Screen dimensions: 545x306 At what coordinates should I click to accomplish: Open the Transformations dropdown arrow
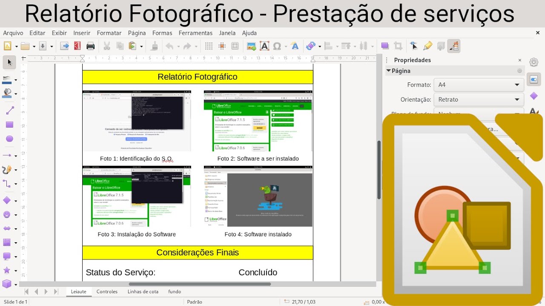(x=319, y=46)
